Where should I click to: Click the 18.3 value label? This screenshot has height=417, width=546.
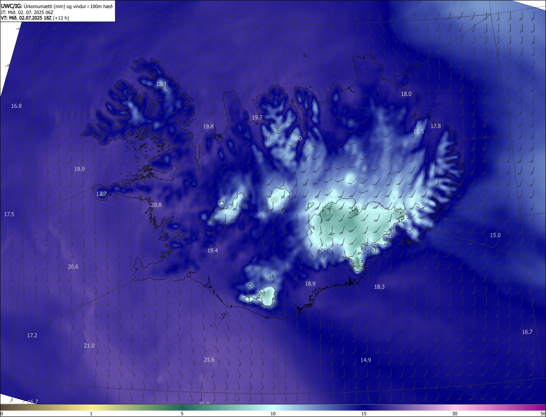(379, 287)
